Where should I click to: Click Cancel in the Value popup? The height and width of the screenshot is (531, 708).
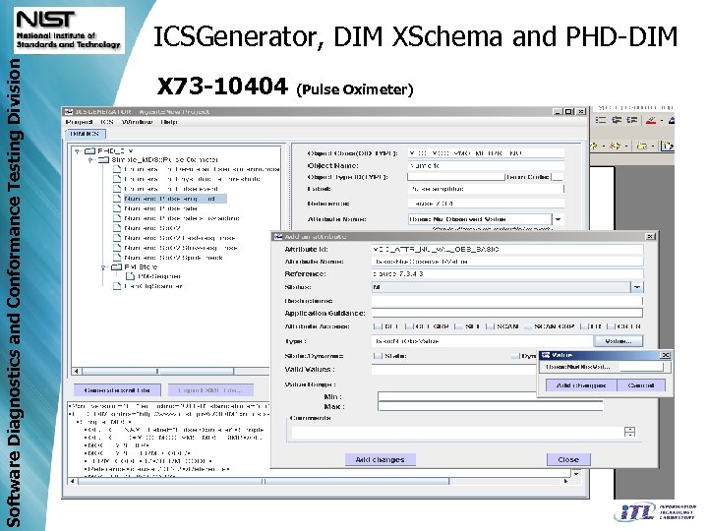[641, 385]
